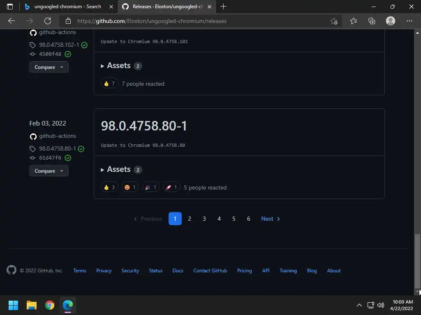Show verified status next to commit 4508f48
Viewport: 421px width, 315px height.
point(68,54)
